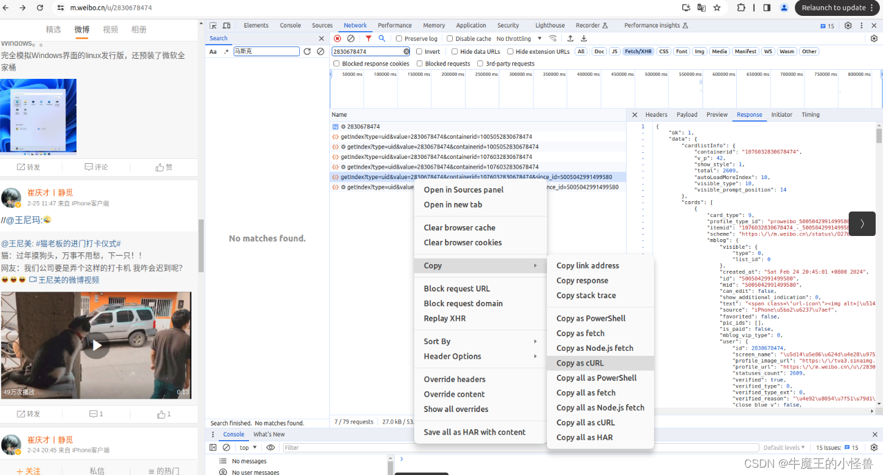Switch to the Elements tab
Image resolution: width=883 pixels, height=475 pixels.
tap(256, 26)
